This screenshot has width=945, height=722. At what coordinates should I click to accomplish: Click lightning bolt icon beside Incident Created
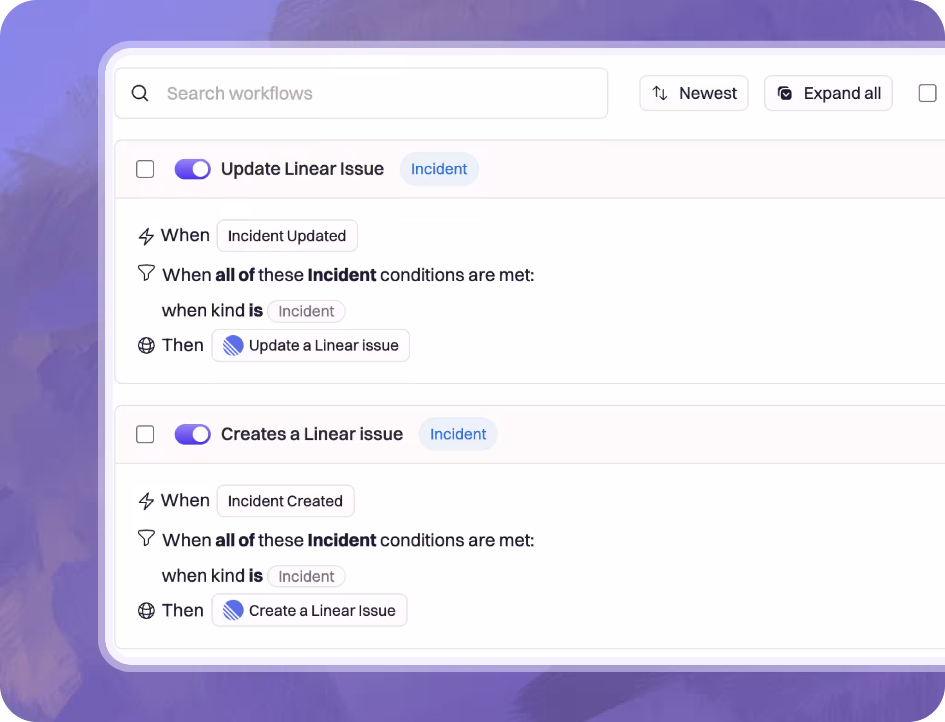146,501
